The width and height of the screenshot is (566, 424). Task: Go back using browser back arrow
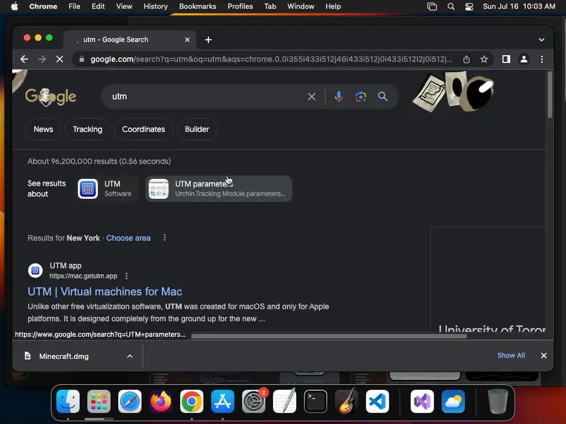pyautogui.click(x=24, y=59)
